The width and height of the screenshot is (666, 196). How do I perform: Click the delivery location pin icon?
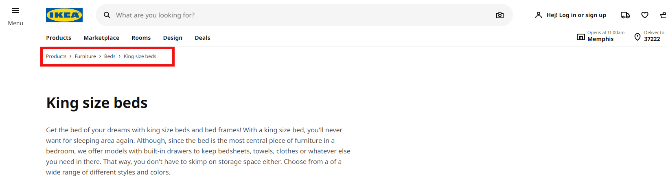click(x=638, y=37)
